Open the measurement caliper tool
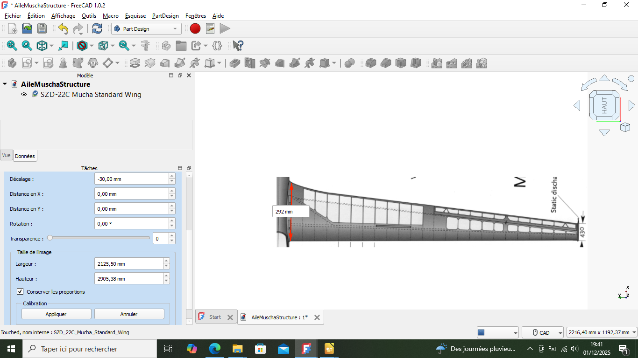 coord(145,46)
